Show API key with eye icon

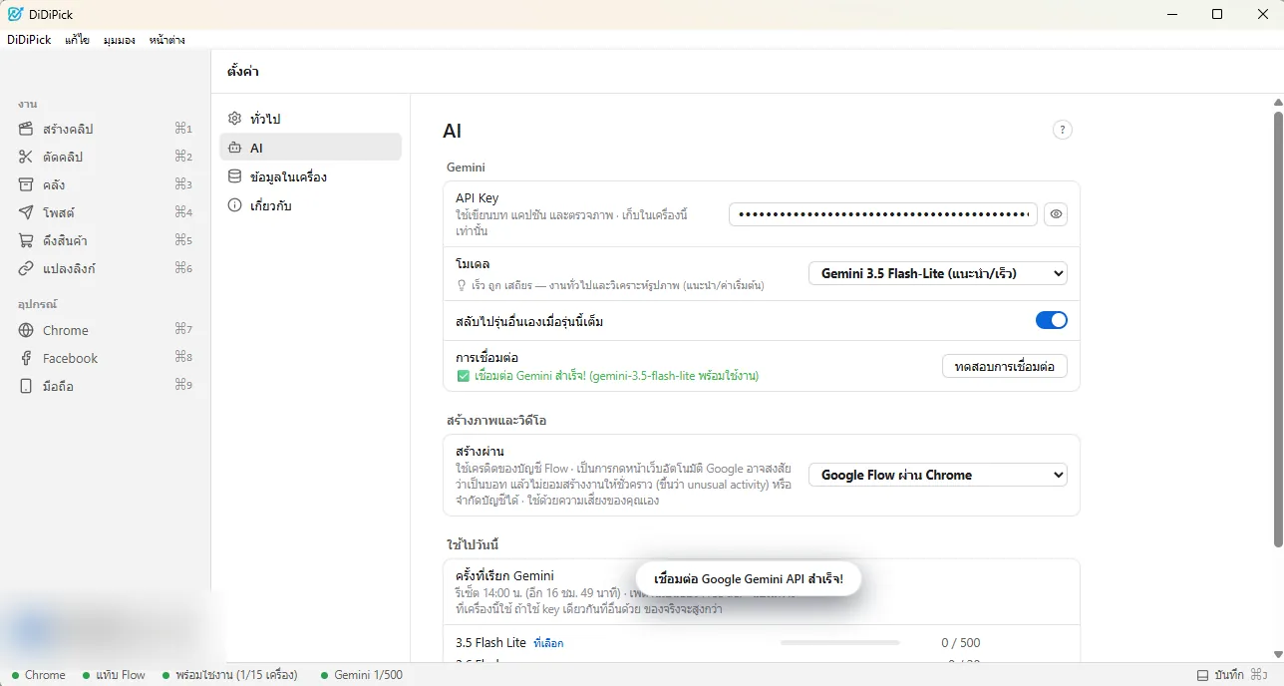pos(1056,214)
